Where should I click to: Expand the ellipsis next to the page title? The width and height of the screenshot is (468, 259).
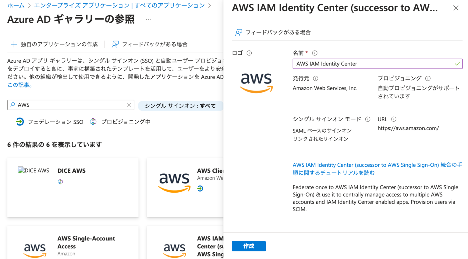[148, 19]
